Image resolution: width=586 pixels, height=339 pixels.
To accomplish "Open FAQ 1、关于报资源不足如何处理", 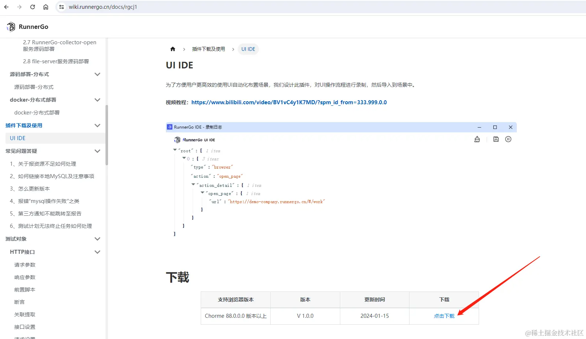I will (x=43, y=164).
